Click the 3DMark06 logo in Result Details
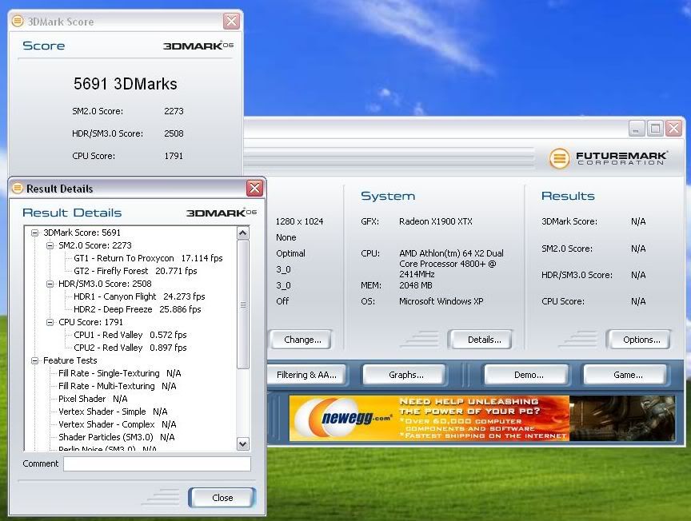The height and width of the screenshot is (521, 691). 222,213
